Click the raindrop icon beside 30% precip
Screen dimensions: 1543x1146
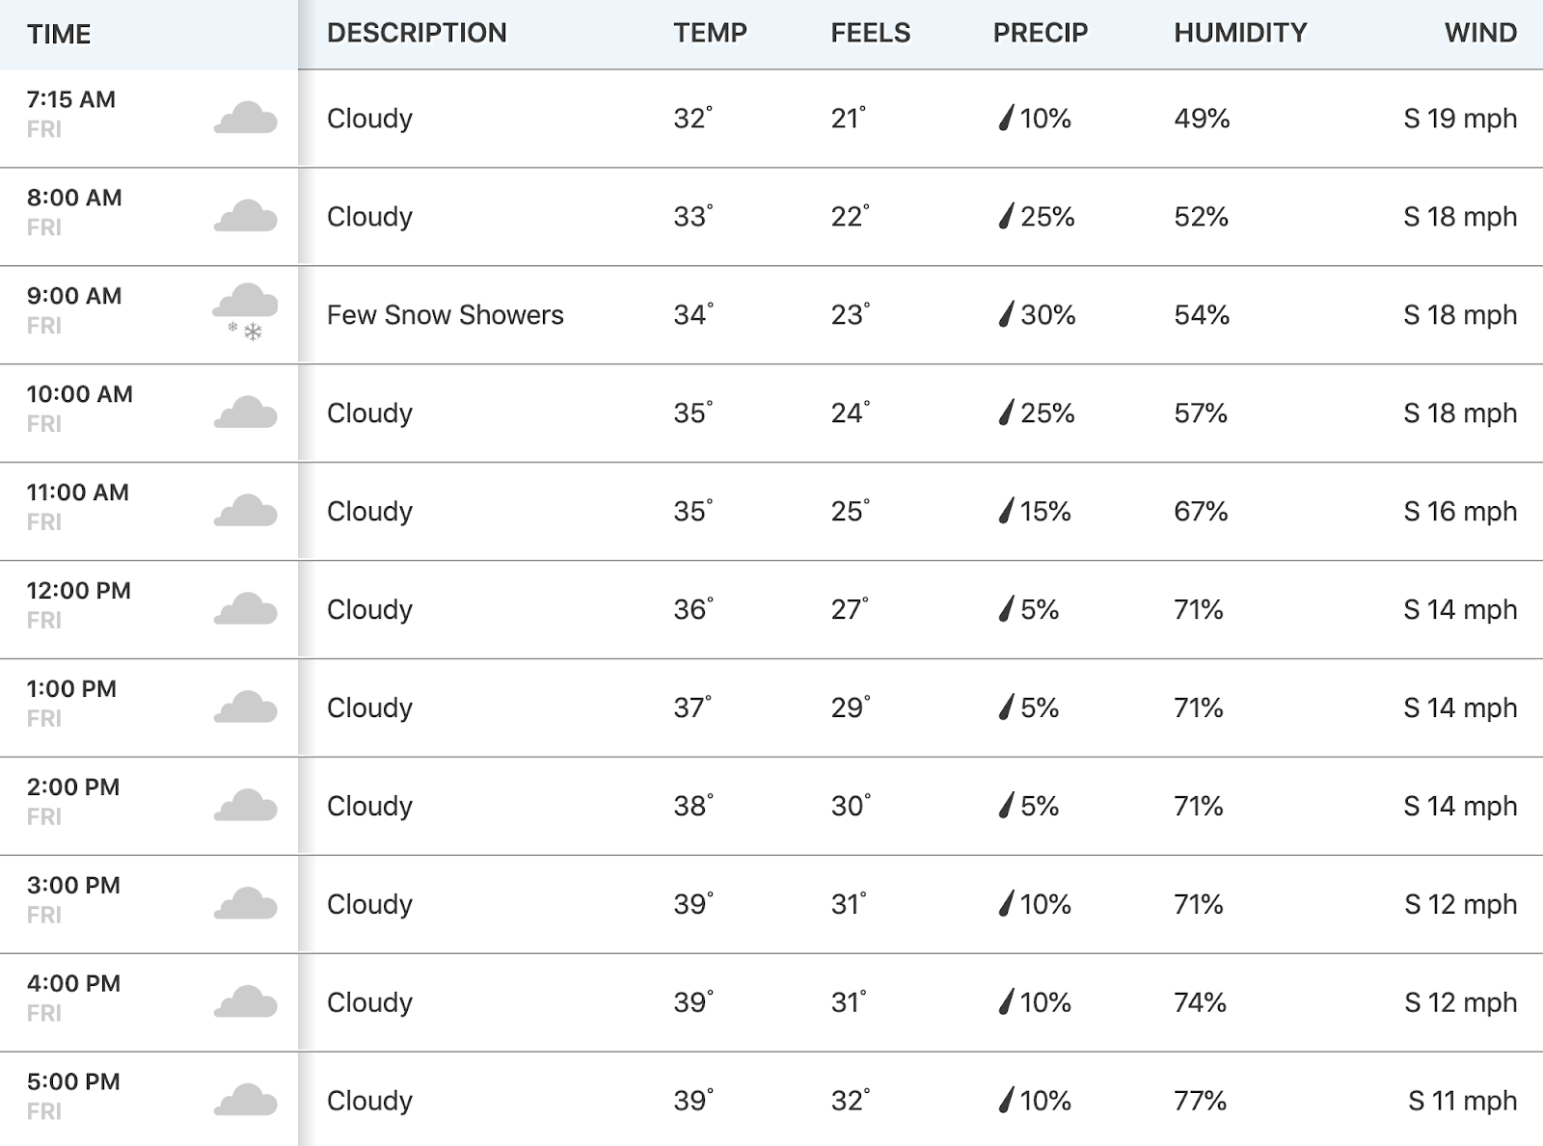(x=1006, y=314)
